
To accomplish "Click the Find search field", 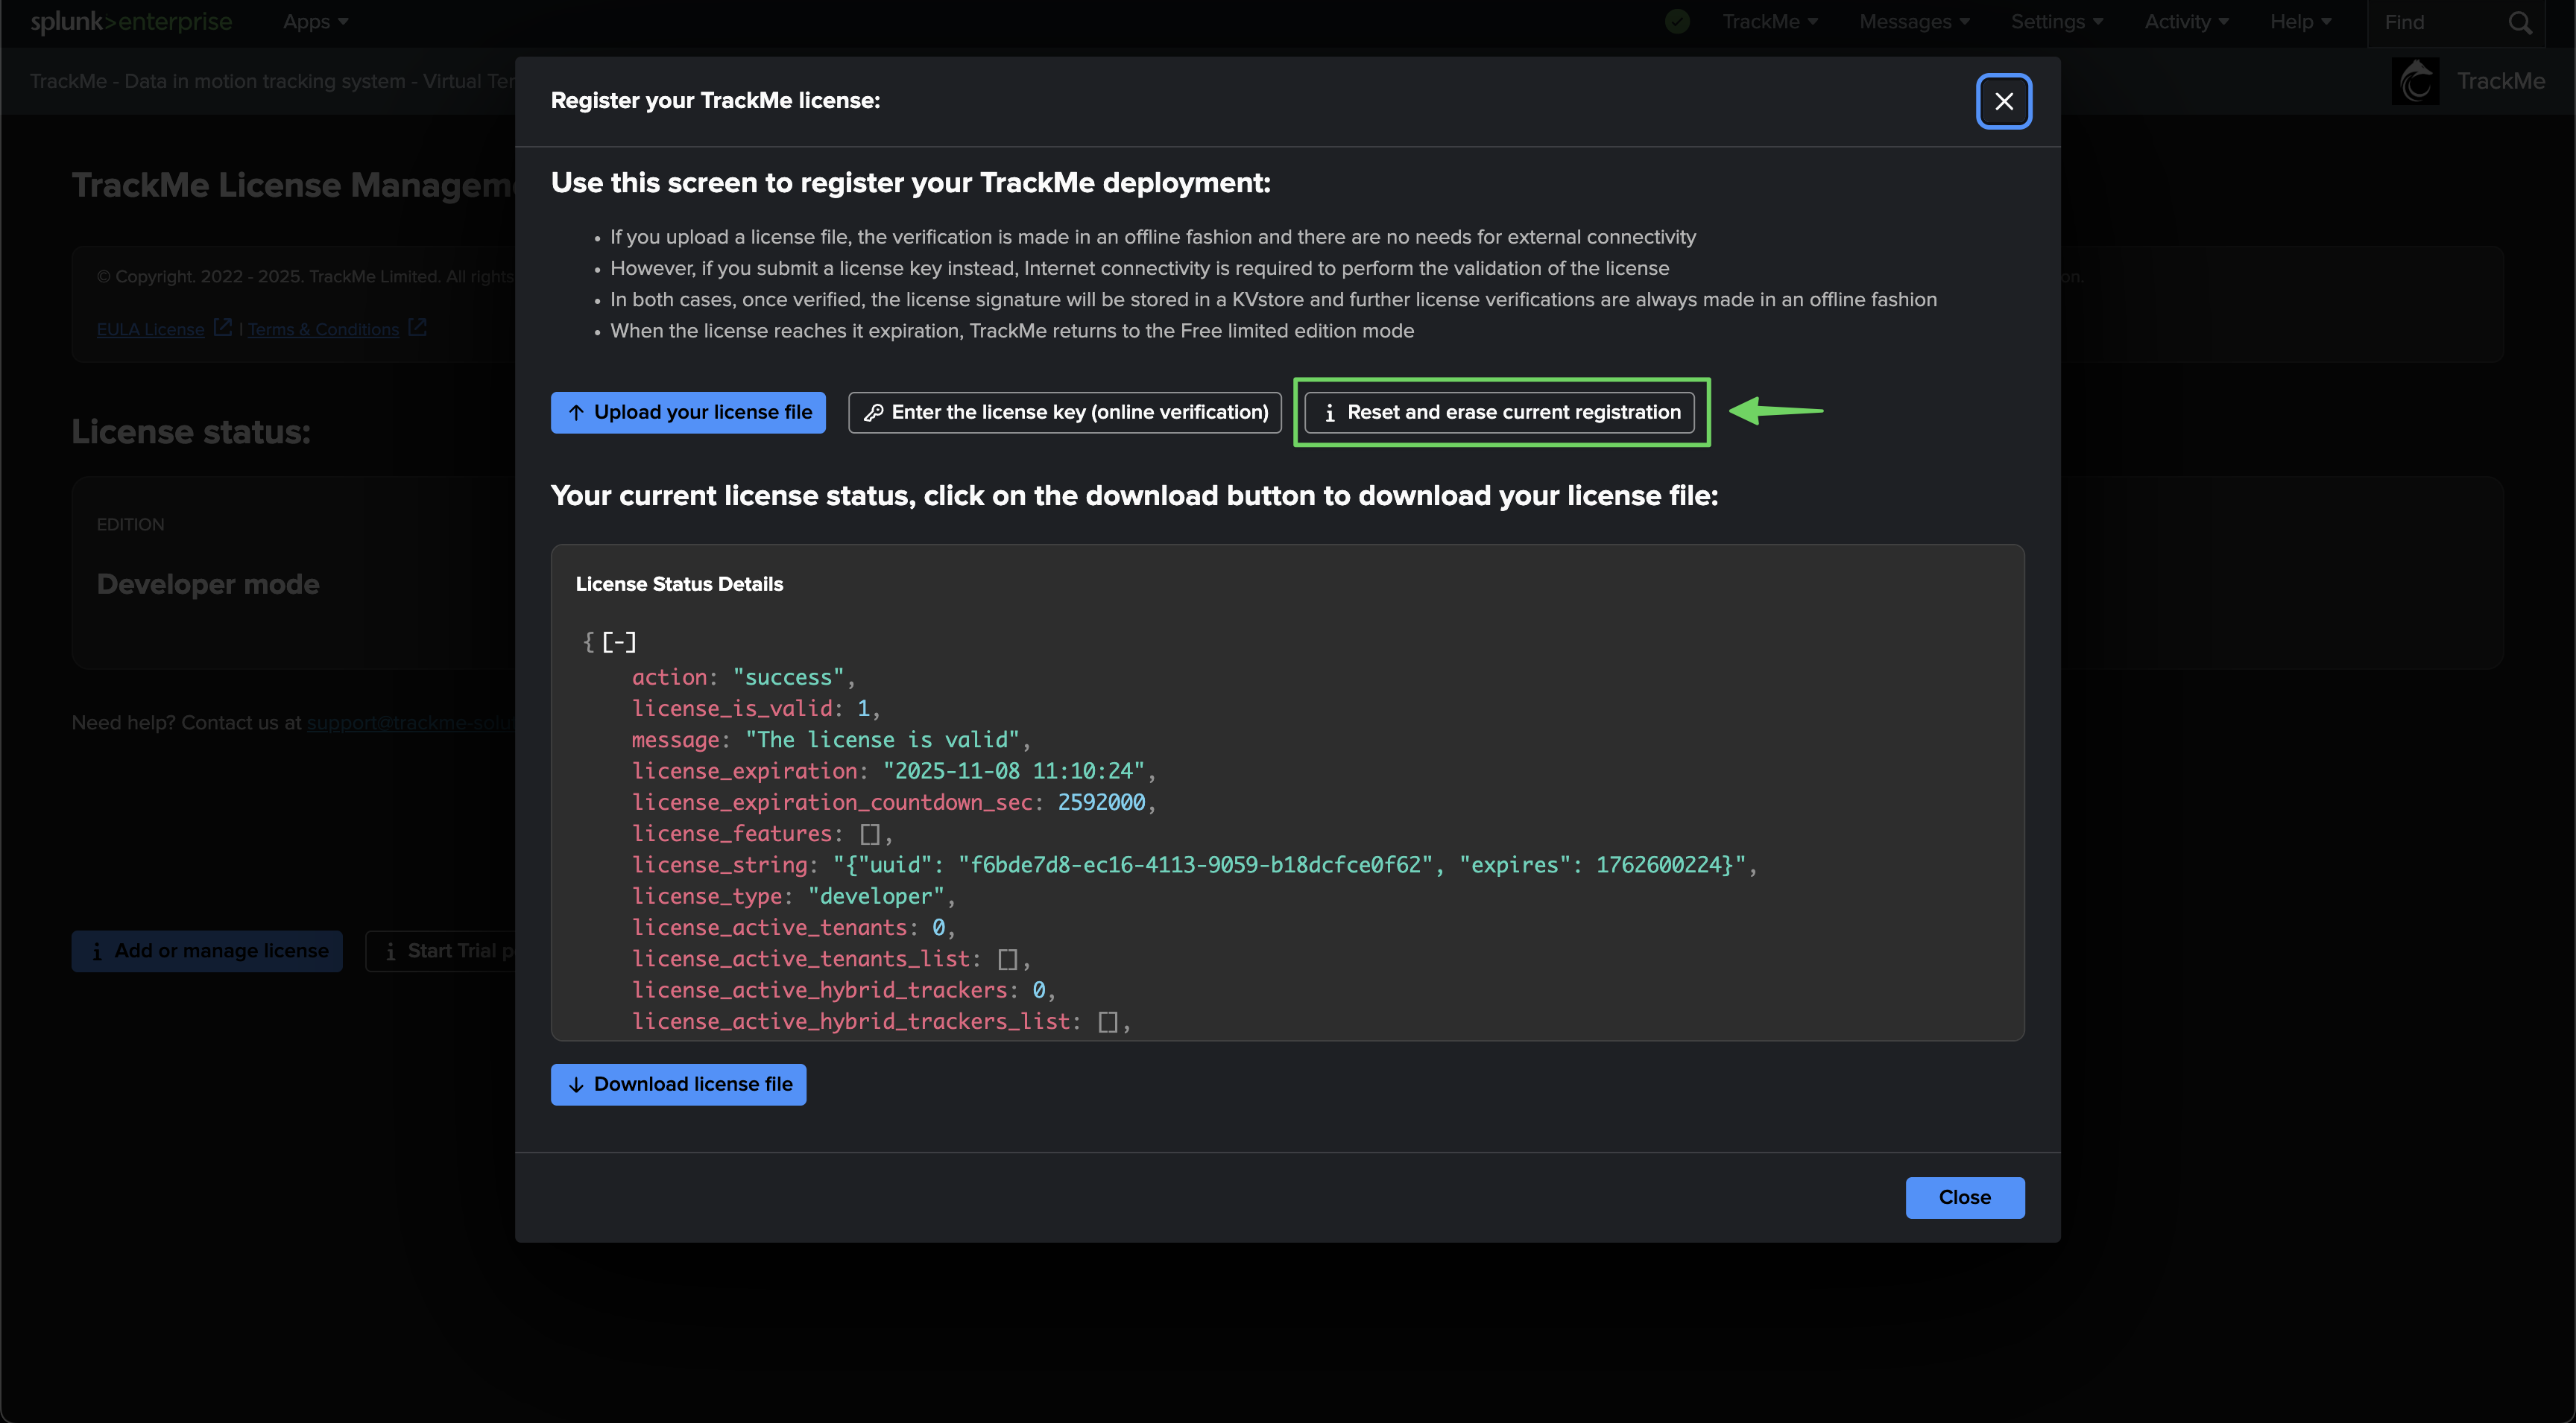I will coord(2435,22).
